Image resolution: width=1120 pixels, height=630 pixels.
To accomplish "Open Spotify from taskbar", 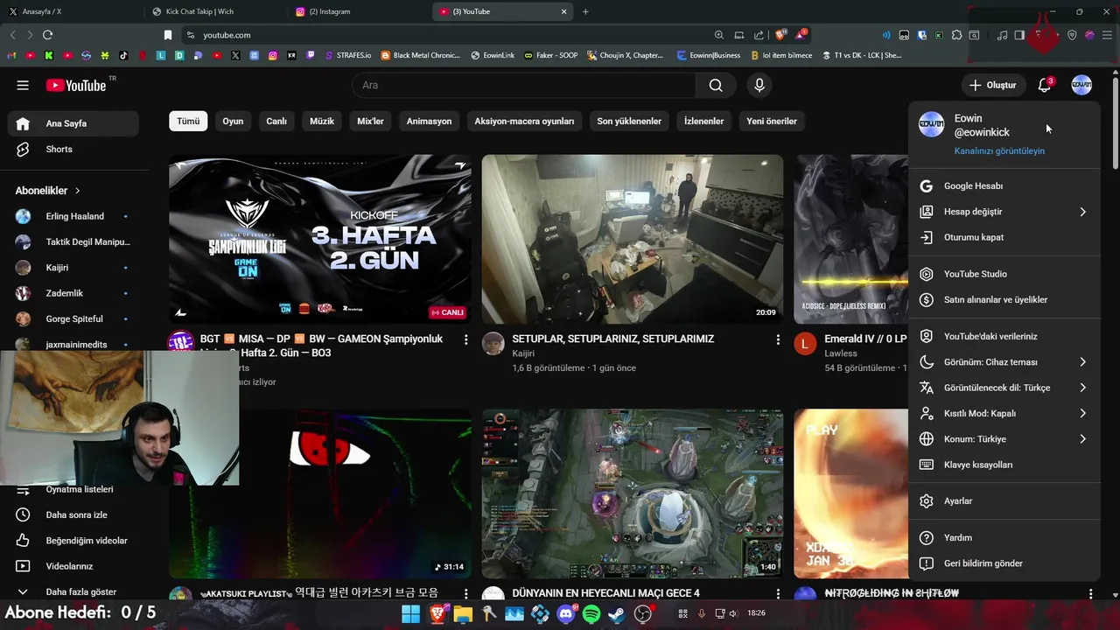I will (591, 614).
